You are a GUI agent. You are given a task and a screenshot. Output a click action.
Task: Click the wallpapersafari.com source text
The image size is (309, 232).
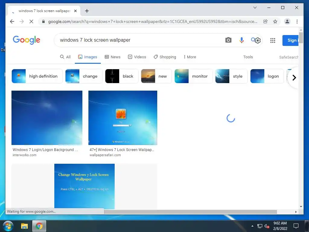(105, 155)
